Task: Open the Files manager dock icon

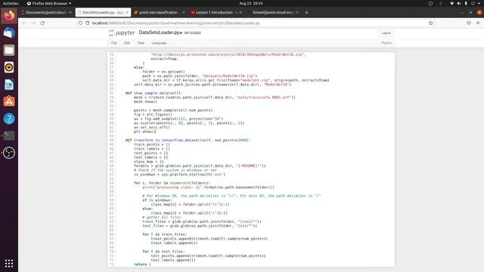Action: pyautogui.click(x=9, y=50)
